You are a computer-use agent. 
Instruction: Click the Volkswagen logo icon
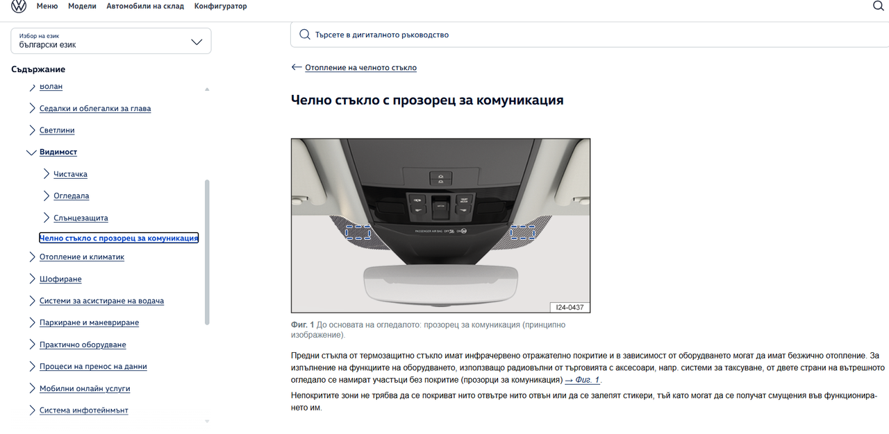coord(19,6)
